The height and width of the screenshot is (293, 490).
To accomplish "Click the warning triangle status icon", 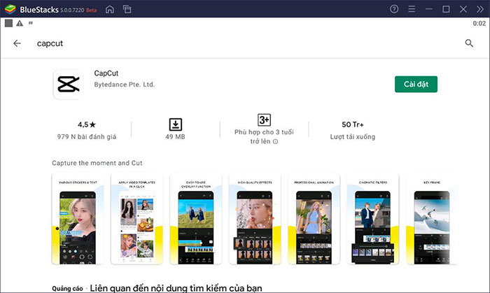I will 20,23.
